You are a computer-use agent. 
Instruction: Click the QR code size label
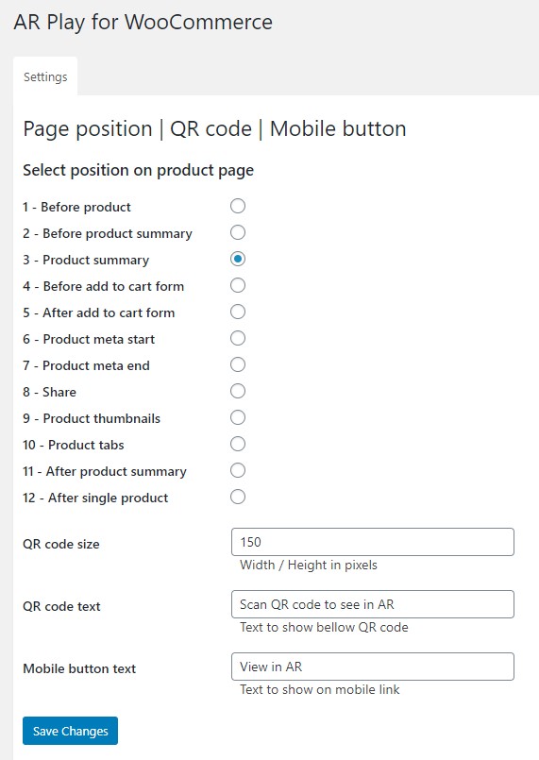tap(61, 544)
